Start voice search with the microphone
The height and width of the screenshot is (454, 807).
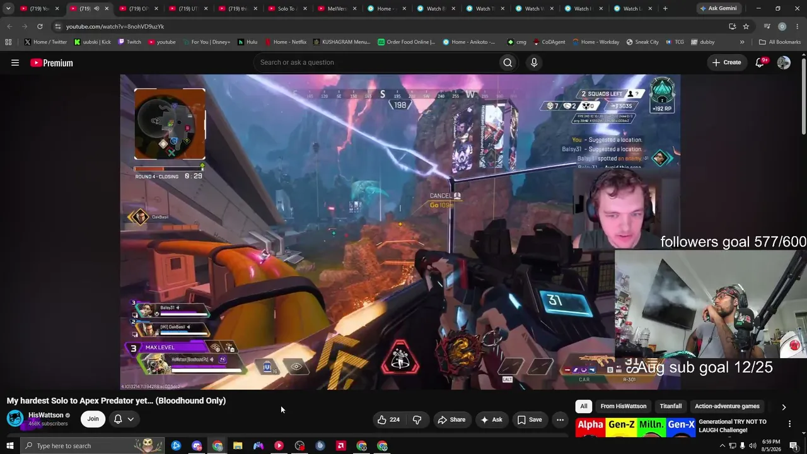534,62
